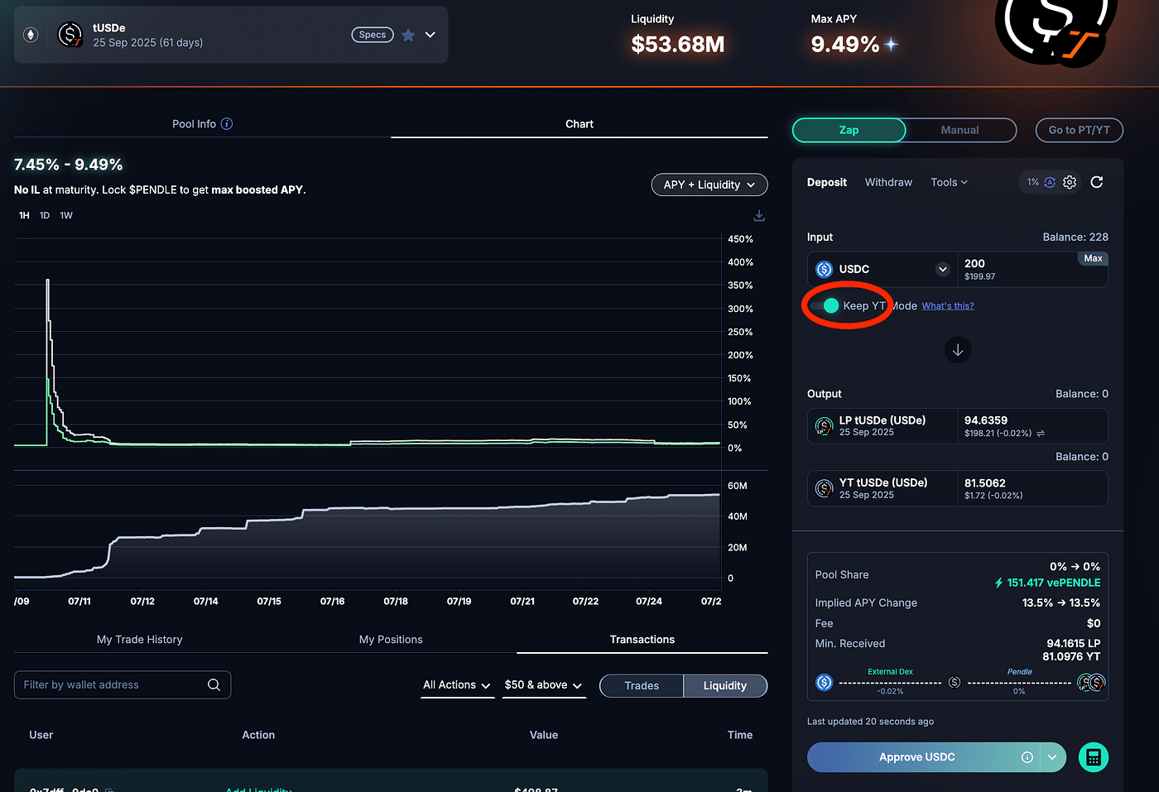Click the YT tUSDe output token icon
The height and width of the screenshot is (792, 1159).
[825, 488]
